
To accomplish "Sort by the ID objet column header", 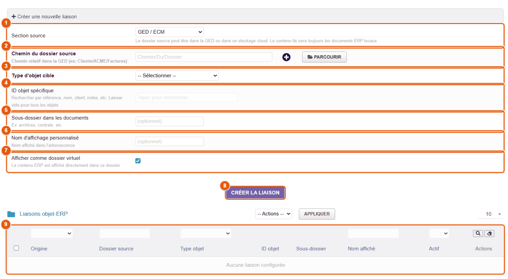I will [x=270, y=248].
